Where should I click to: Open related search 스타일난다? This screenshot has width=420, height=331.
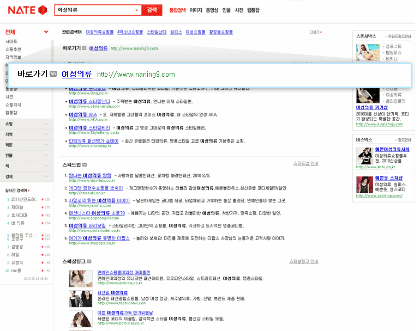coord(157,32)
